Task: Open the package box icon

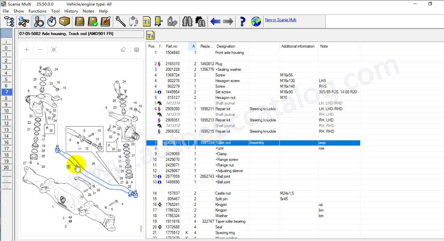Action: (x=65, y=22)
